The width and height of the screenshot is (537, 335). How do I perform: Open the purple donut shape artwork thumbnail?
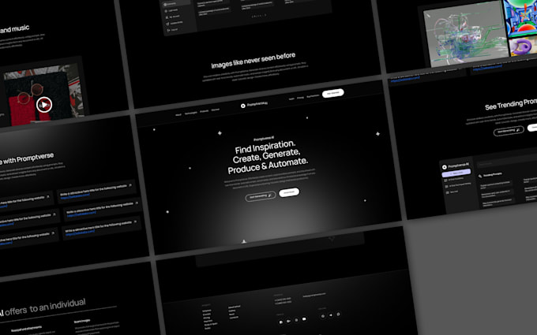pyautogui.click(x=523, y=47)
